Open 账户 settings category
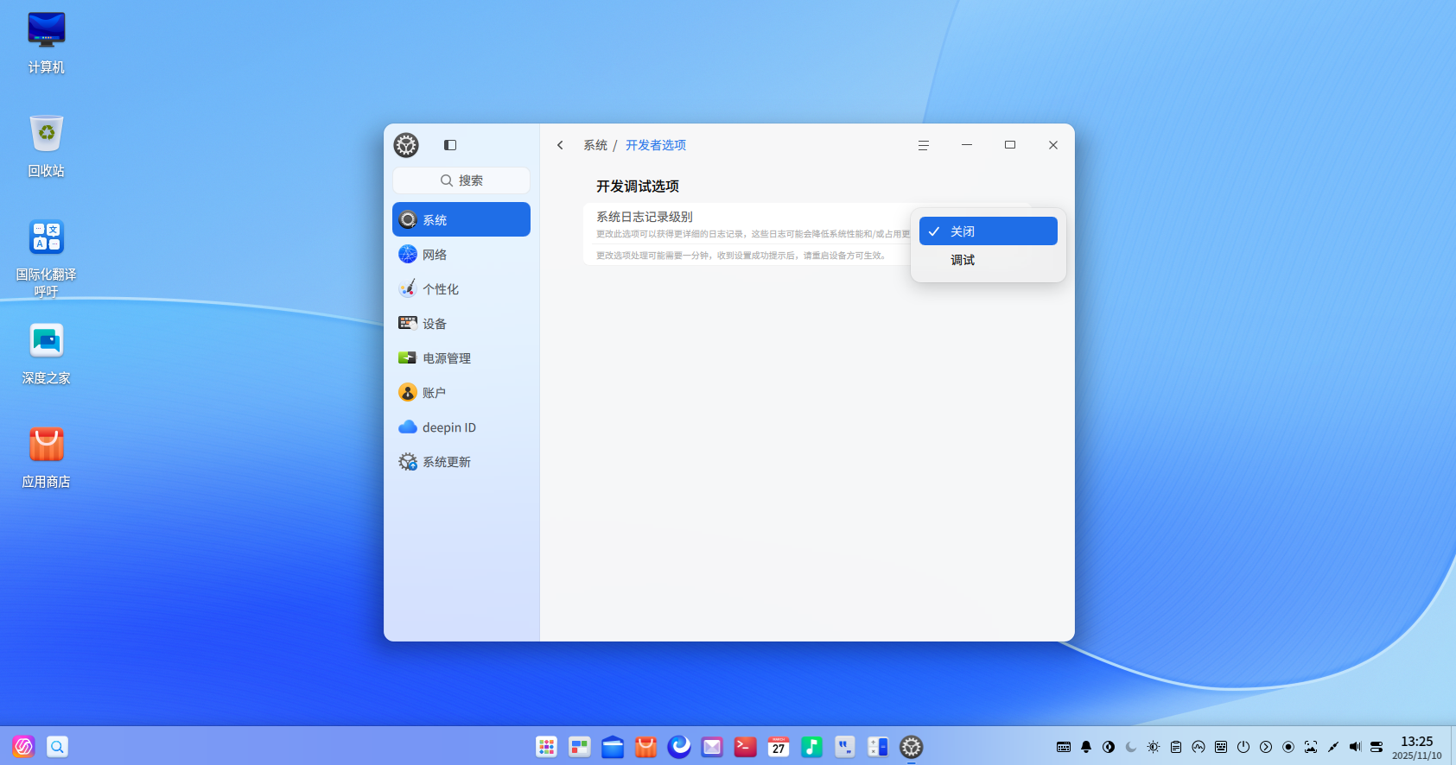Image resolution: width=1456 pixels, height=765 pixels. 461,392
